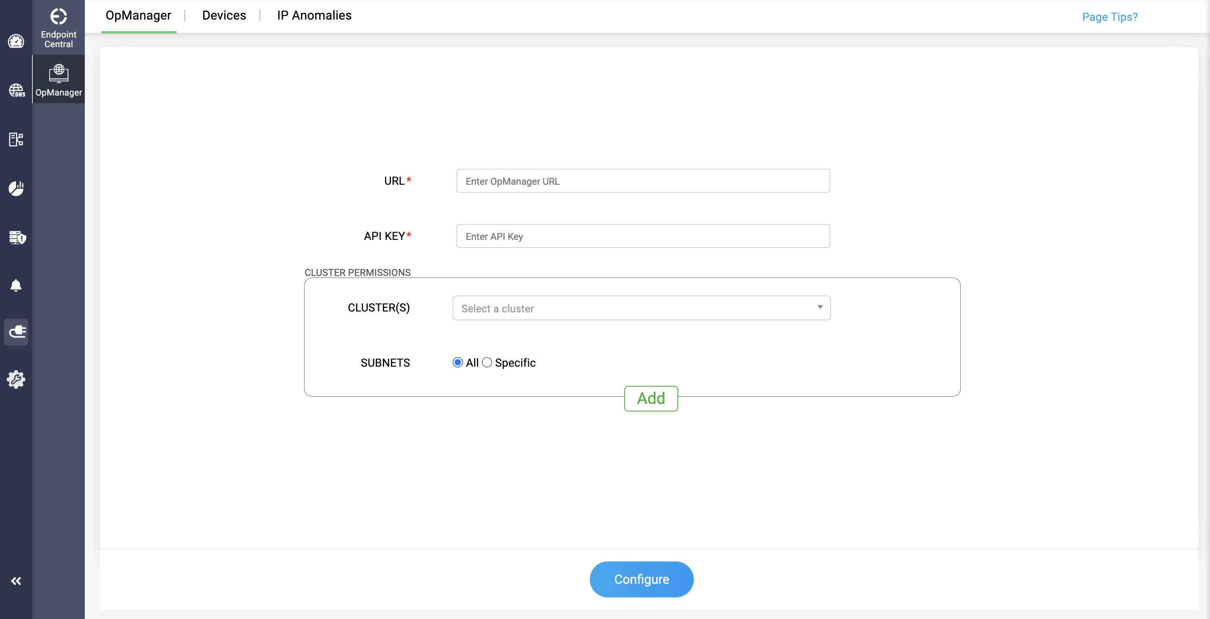Image resolution: width=1210 pixels, height=619 pixels.
Task: Switch to the IP Anomalies tab
Action: click(x=314, y=16)
